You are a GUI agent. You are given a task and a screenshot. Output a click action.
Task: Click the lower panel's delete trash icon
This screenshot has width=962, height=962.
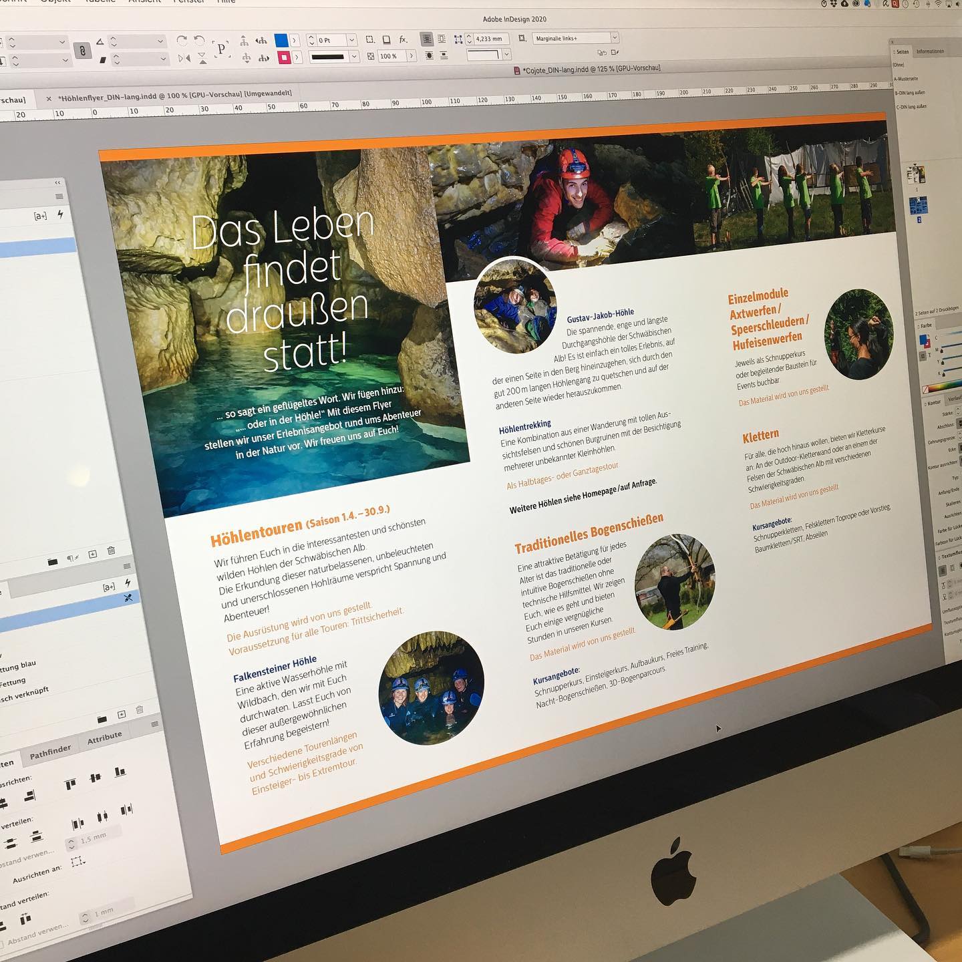(x=140, y=711)
